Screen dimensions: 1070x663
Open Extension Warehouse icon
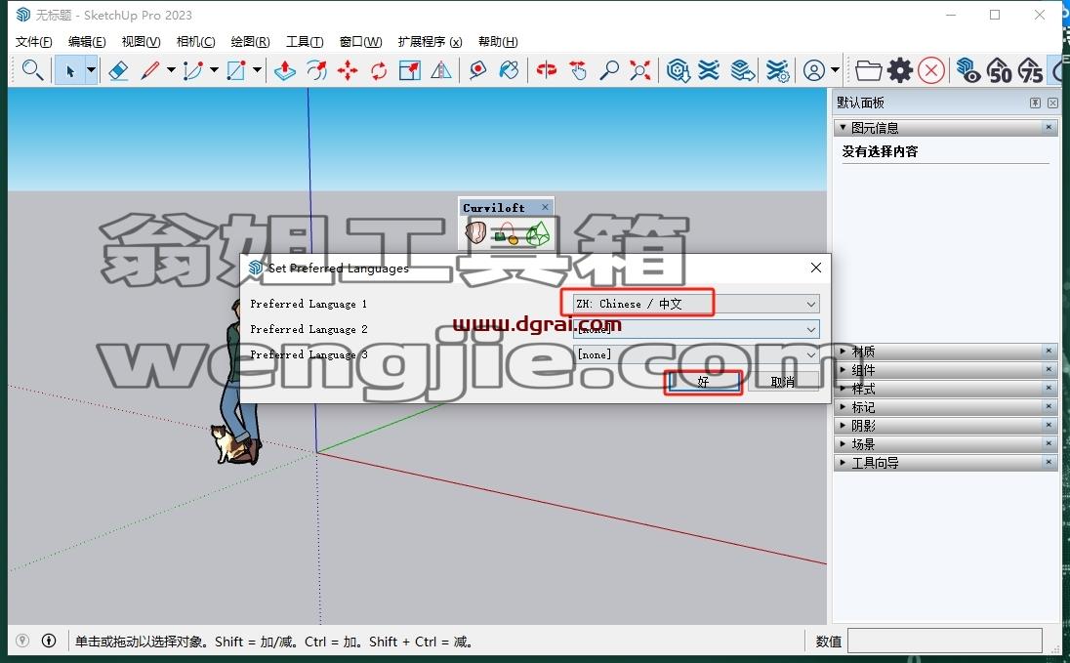tap(709, 70)
